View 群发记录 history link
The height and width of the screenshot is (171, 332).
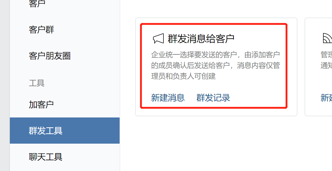point(213,98)
